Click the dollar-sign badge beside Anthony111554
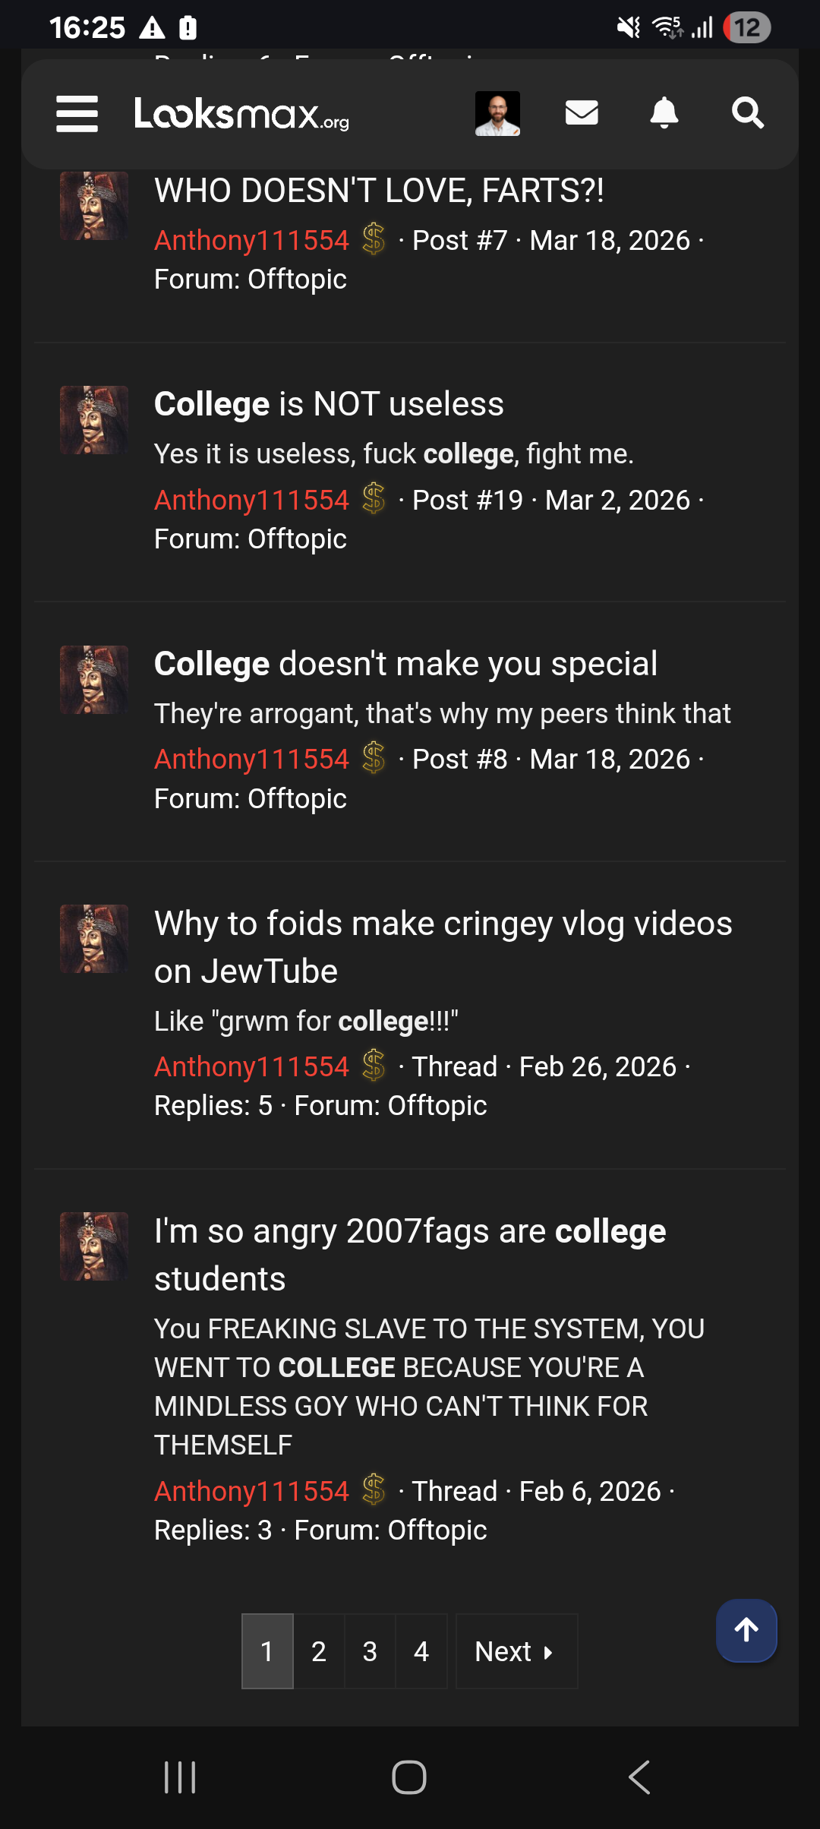Viewport: 820px width, 1829px height. pyautogui.click(x=374, y=239)
